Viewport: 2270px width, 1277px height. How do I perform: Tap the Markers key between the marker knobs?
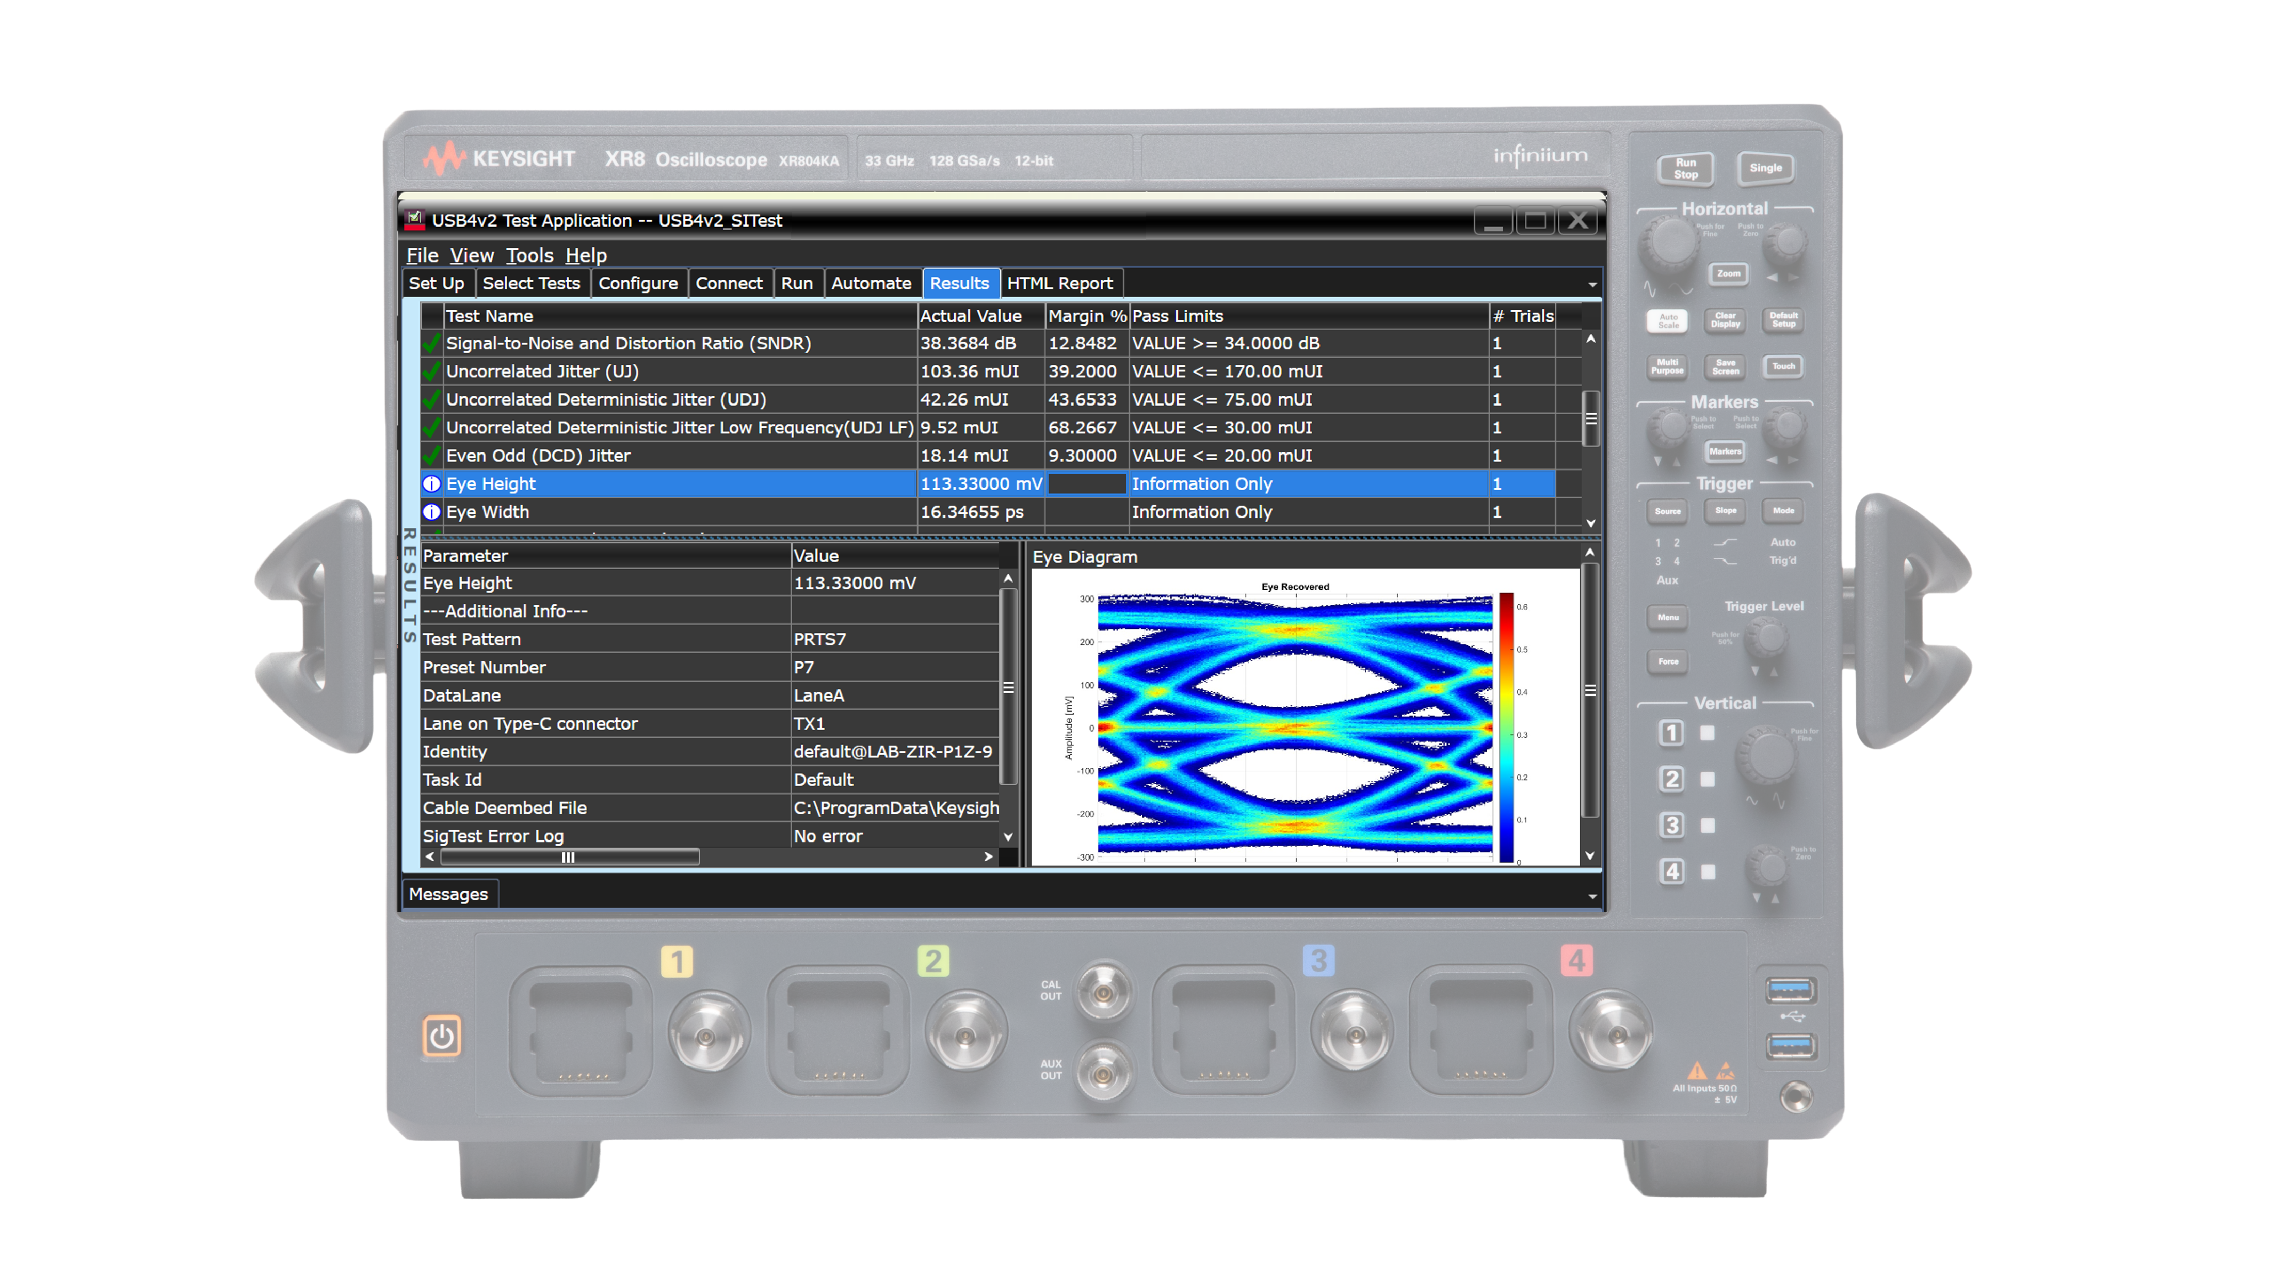click(1726, 451)
